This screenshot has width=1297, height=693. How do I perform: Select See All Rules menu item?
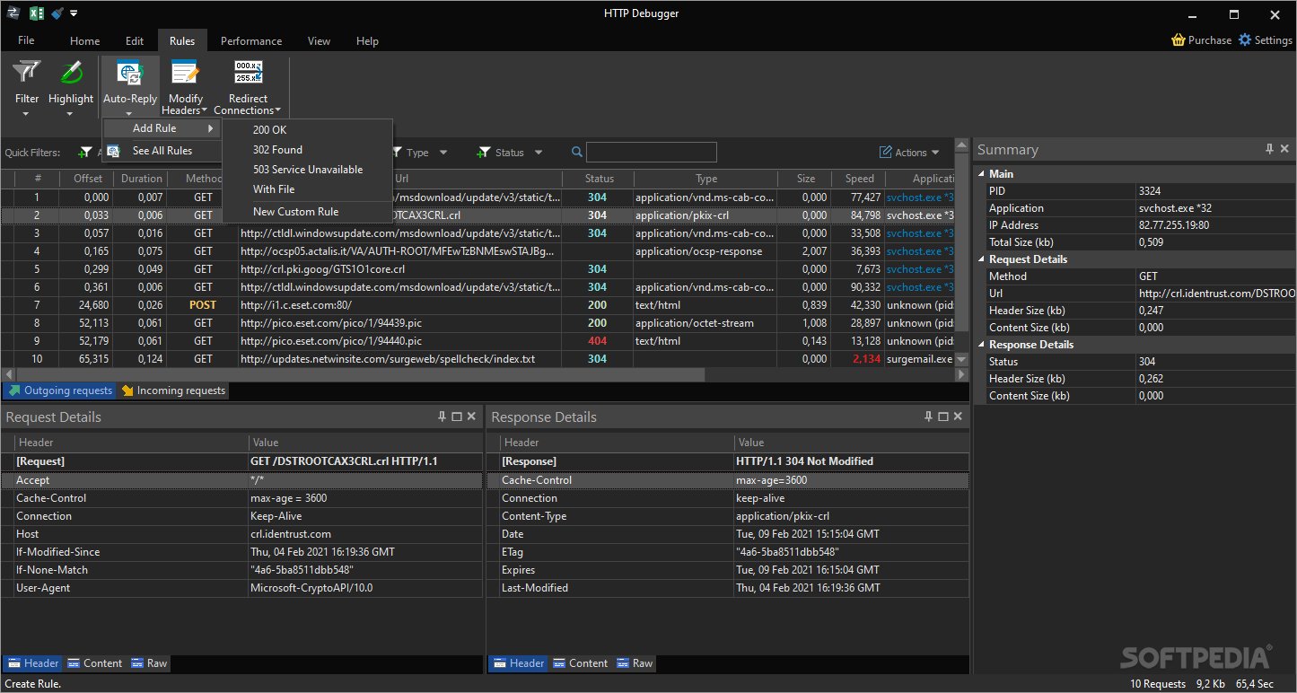pos(162,151)
